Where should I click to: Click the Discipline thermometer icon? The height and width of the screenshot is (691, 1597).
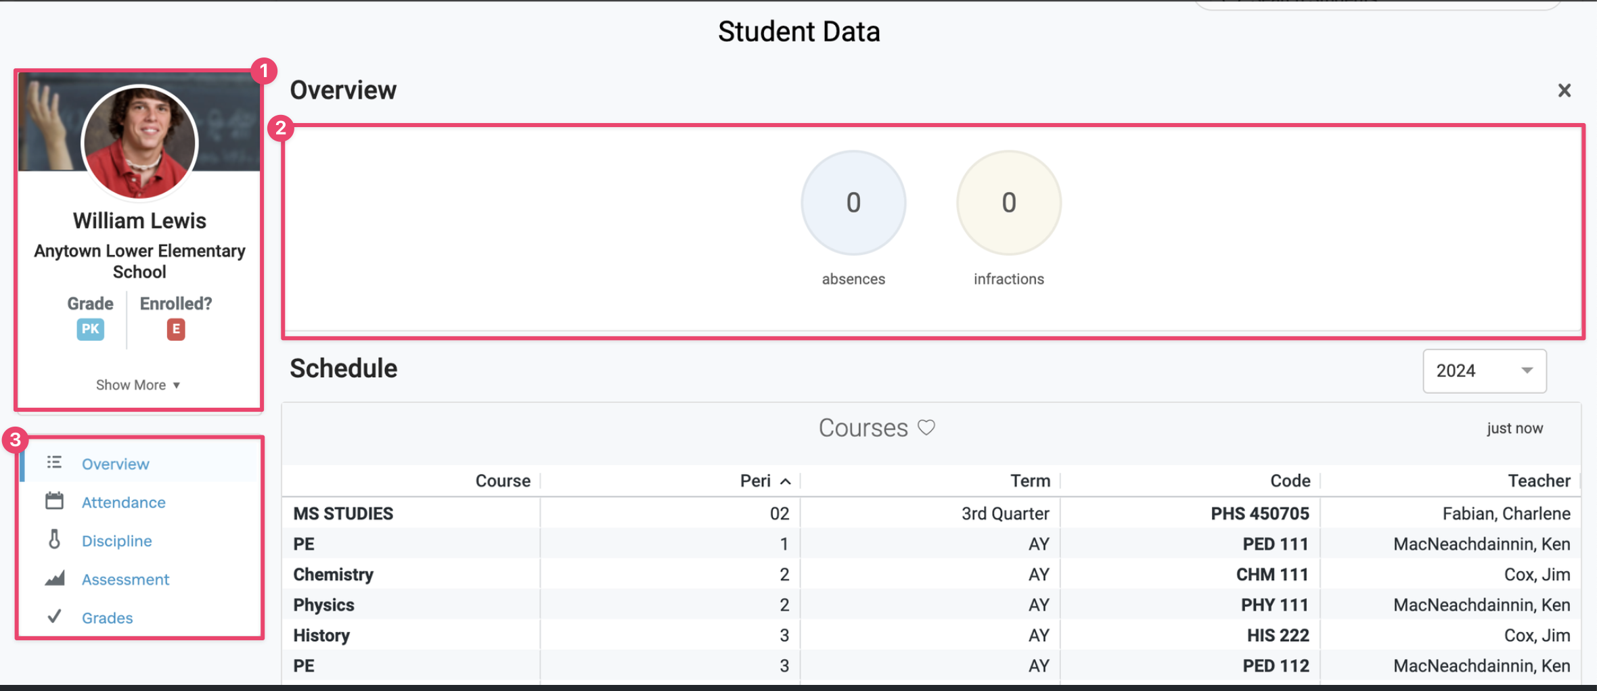(x=54, y=540)
